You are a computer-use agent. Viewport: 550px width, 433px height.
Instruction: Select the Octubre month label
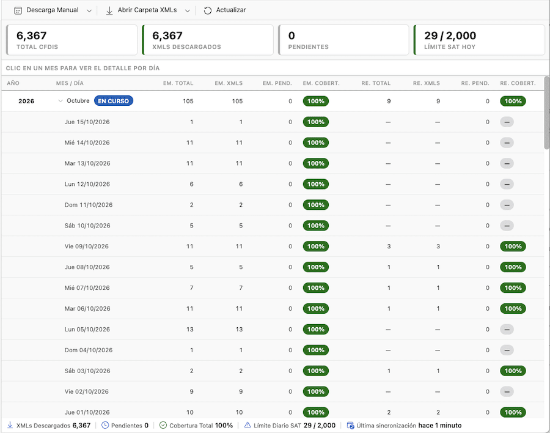(x=78, y=101)
